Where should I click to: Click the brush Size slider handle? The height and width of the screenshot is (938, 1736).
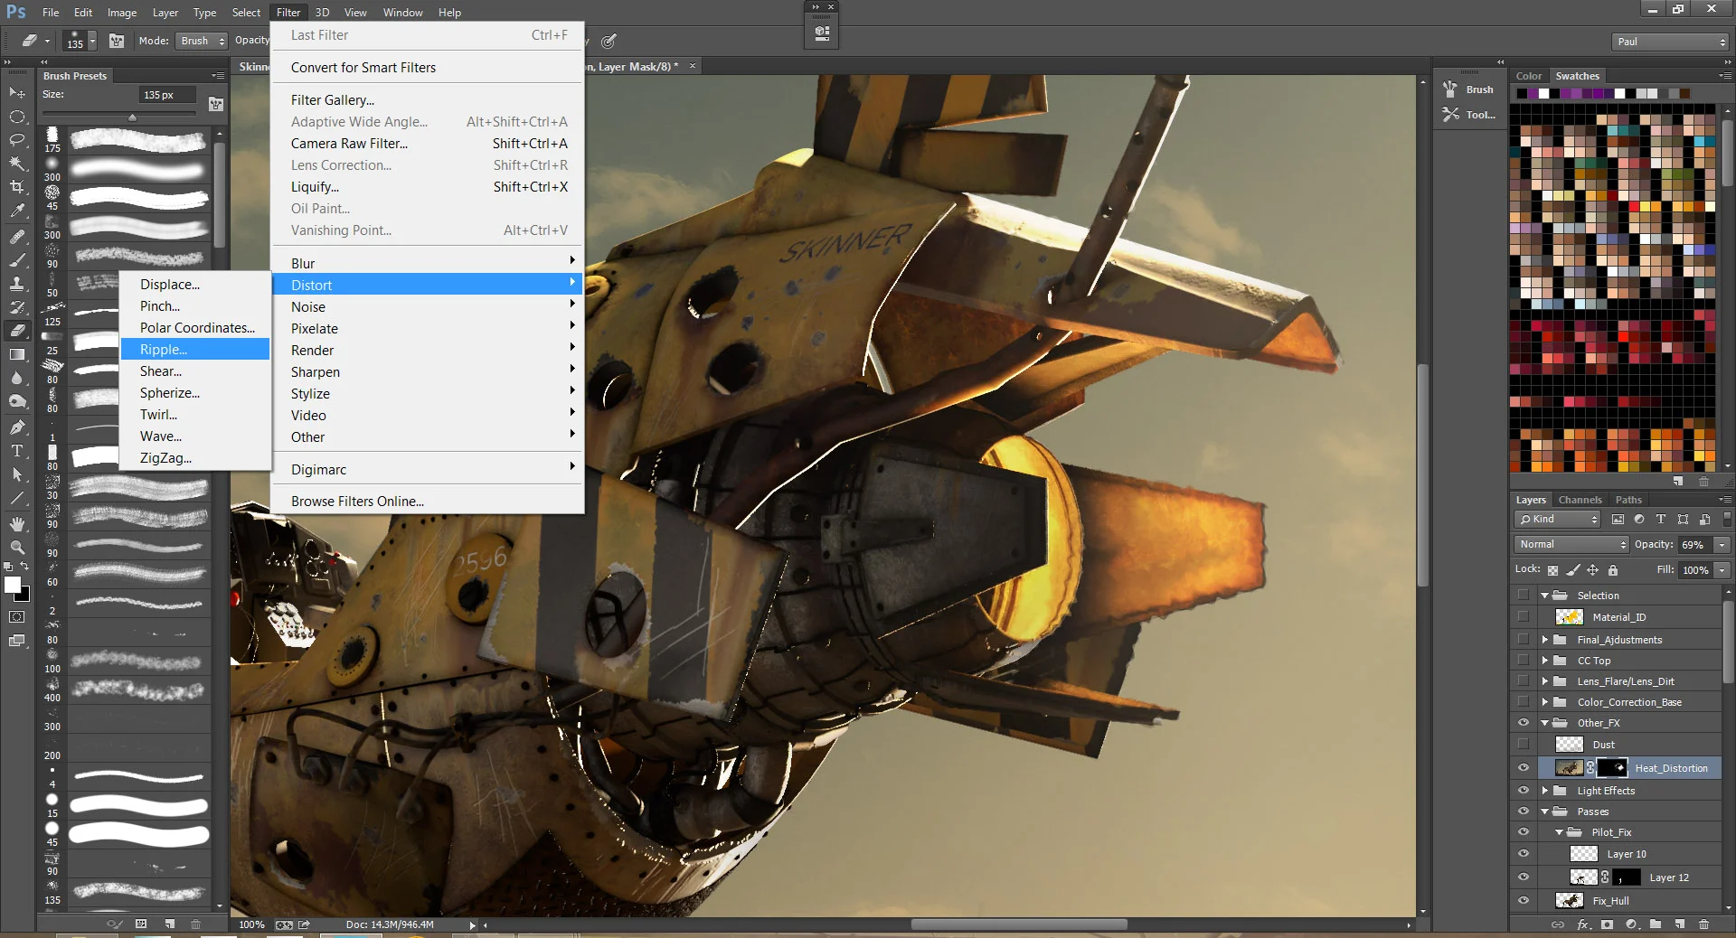133,117
